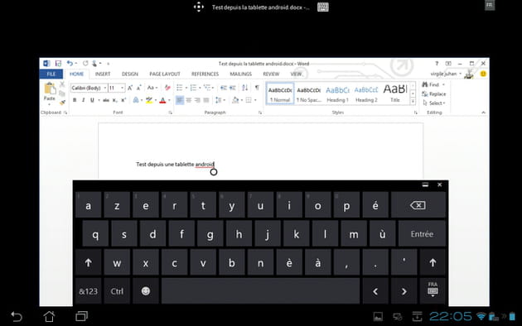This screenshot has height=326, width=522.
Task: Toggle bold formatting
Action: (75, 100)
